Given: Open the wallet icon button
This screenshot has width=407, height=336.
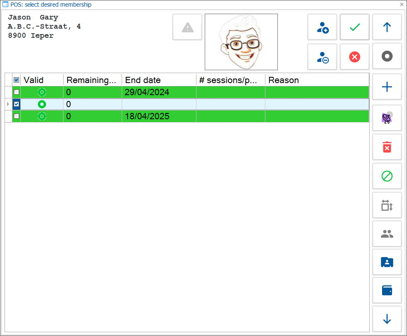Looking at the screenshot, I should pyautogui.click(x=387, y=290).
